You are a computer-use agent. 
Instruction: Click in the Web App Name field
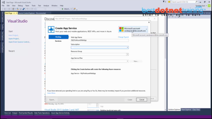click(x=100, y=40)
